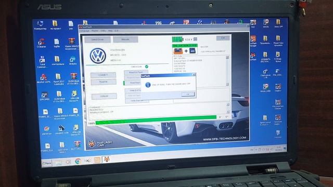Click the battery voltage indicator icon
This screenshot has height=187, width=333.
point(177,39)
